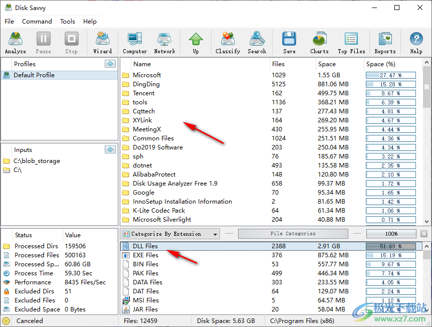Select the PAK Files category row
The image size is (432, 327).
[x=271, y=273]
